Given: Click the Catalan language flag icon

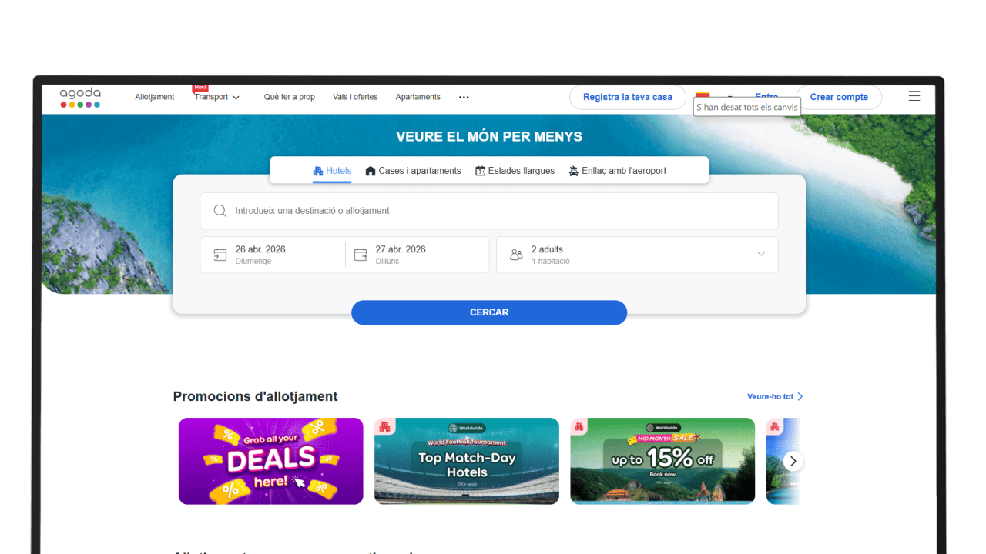Looking at the screenshot, I should point(702,95).
